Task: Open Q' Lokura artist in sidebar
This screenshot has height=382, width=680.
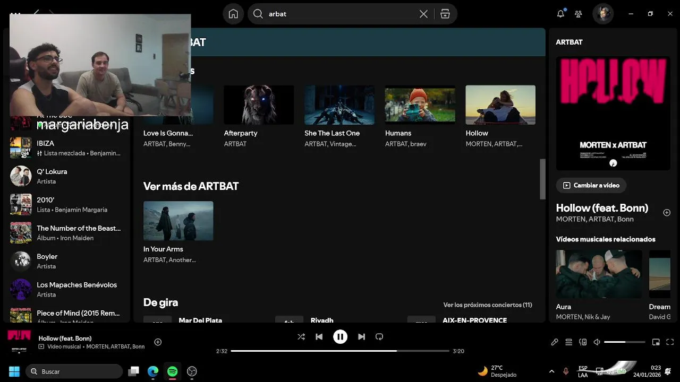Action: pyautogui.click(x=67, y=176)
